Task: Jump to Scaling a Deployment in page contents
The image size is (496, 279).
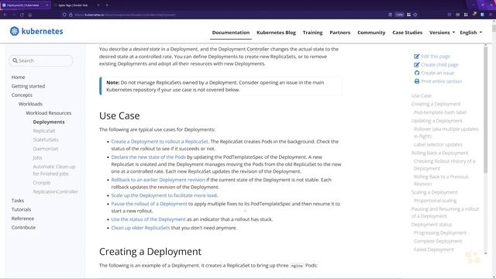Action: point(434,192)
